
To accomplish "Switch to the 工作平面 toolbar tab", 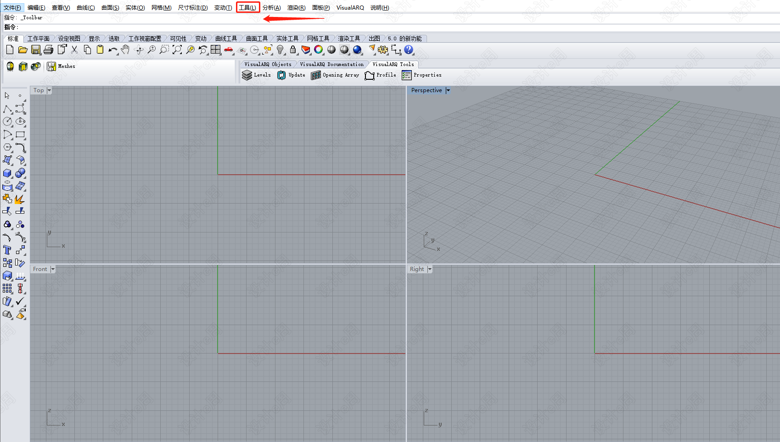I will coord(39,39).
